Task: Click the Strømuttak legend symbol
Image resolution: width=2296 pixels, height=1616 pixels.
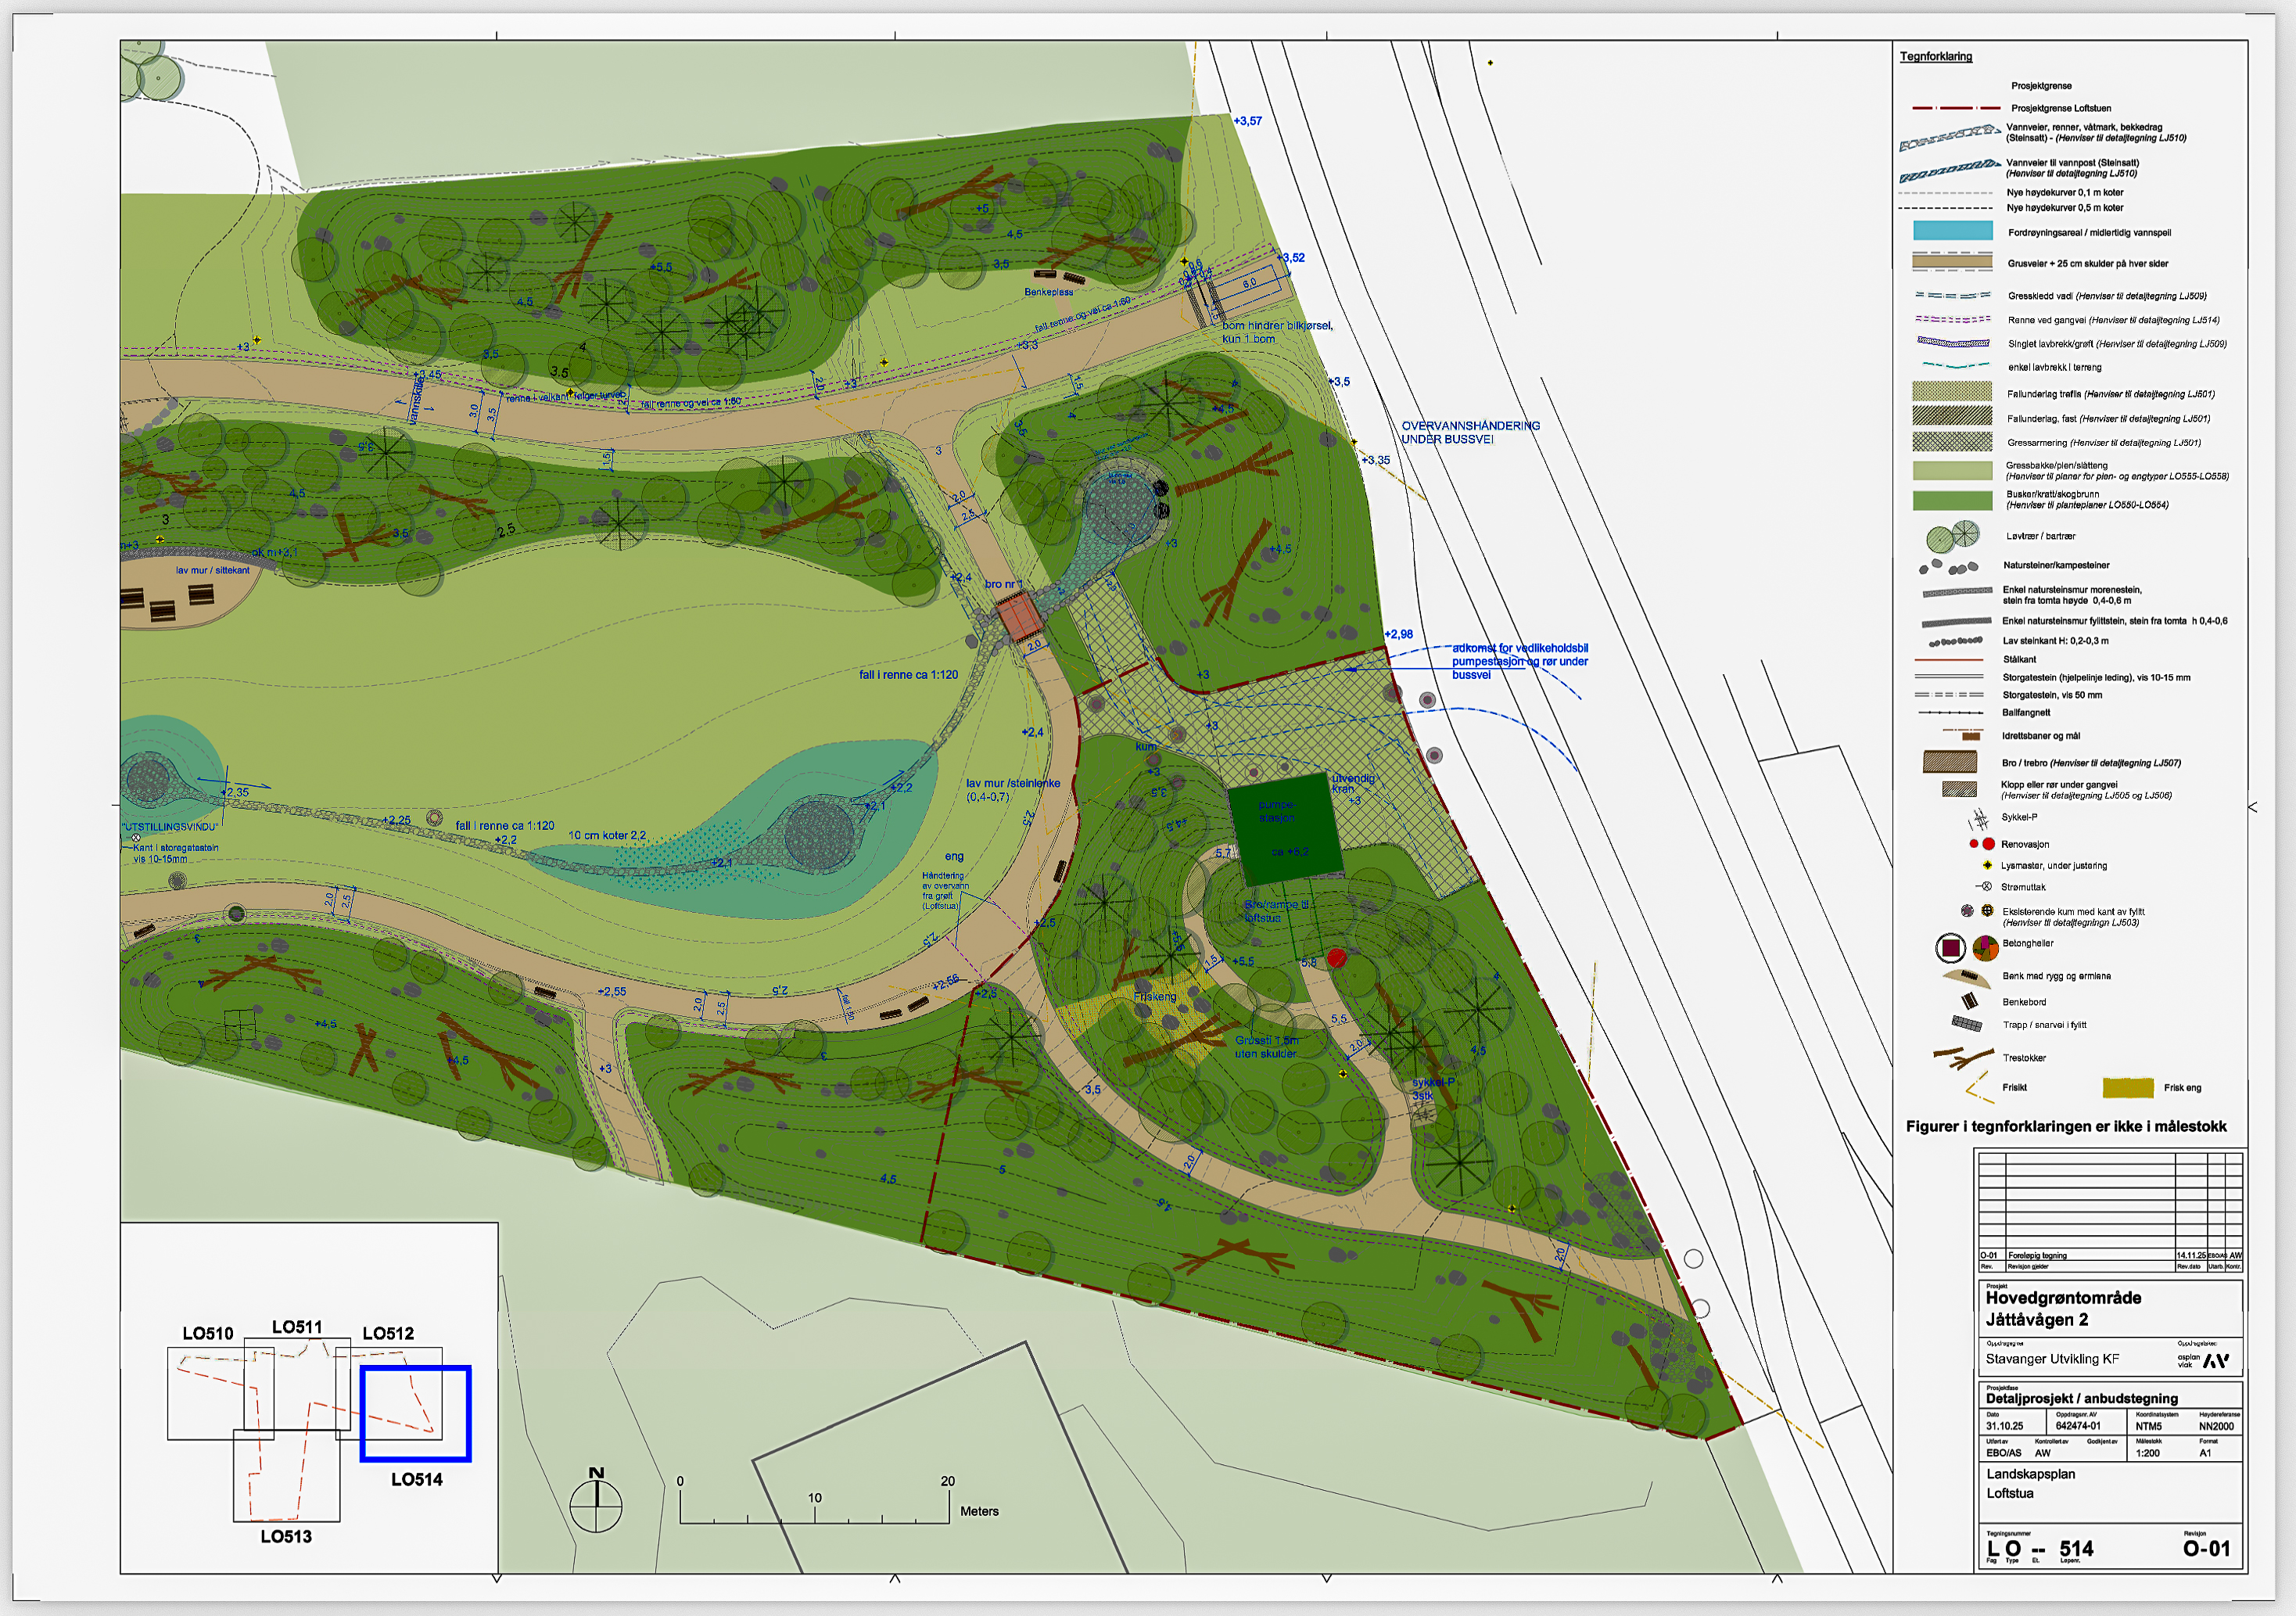Action: click(x=1985, y=887)
